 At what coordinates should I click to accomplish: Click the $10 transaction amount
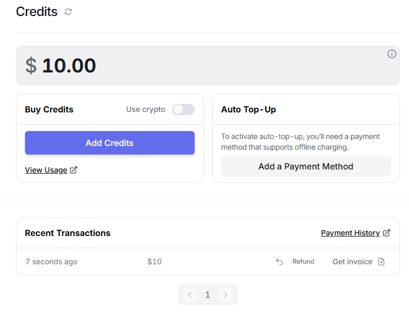[x=155, y=262]
